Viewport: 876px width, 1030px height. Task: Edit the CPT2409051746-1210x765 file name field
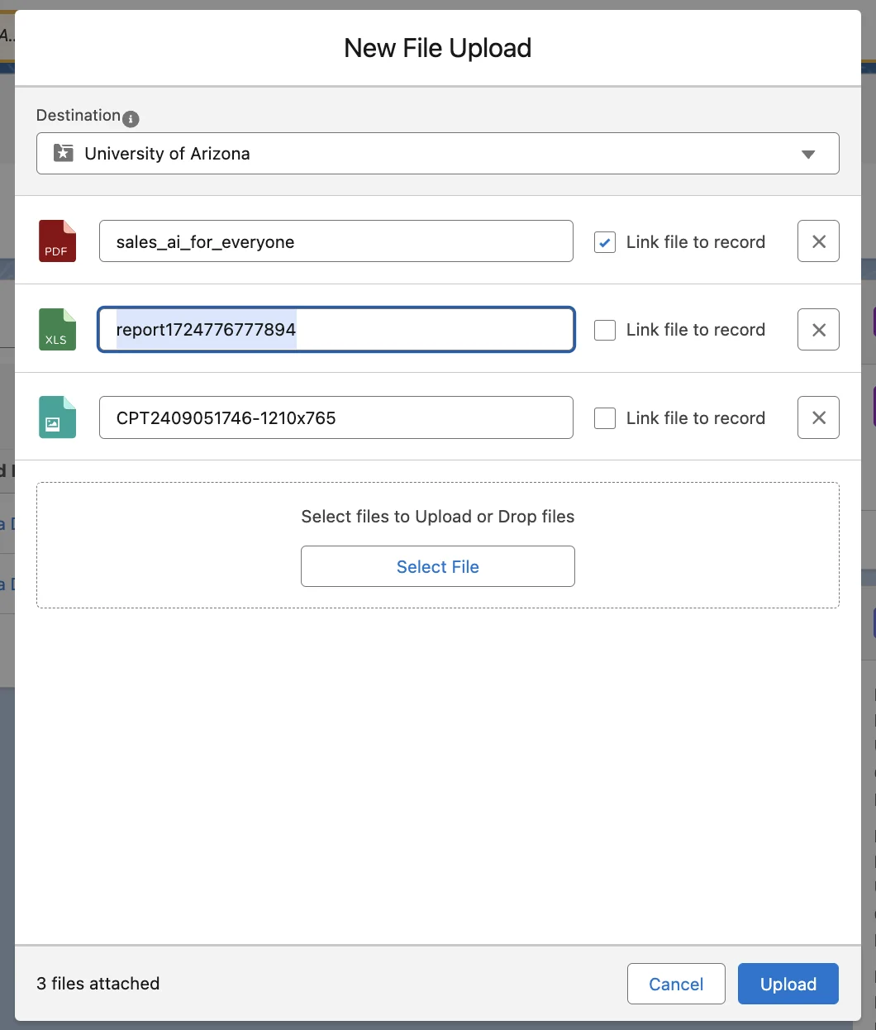pos(336,417)
